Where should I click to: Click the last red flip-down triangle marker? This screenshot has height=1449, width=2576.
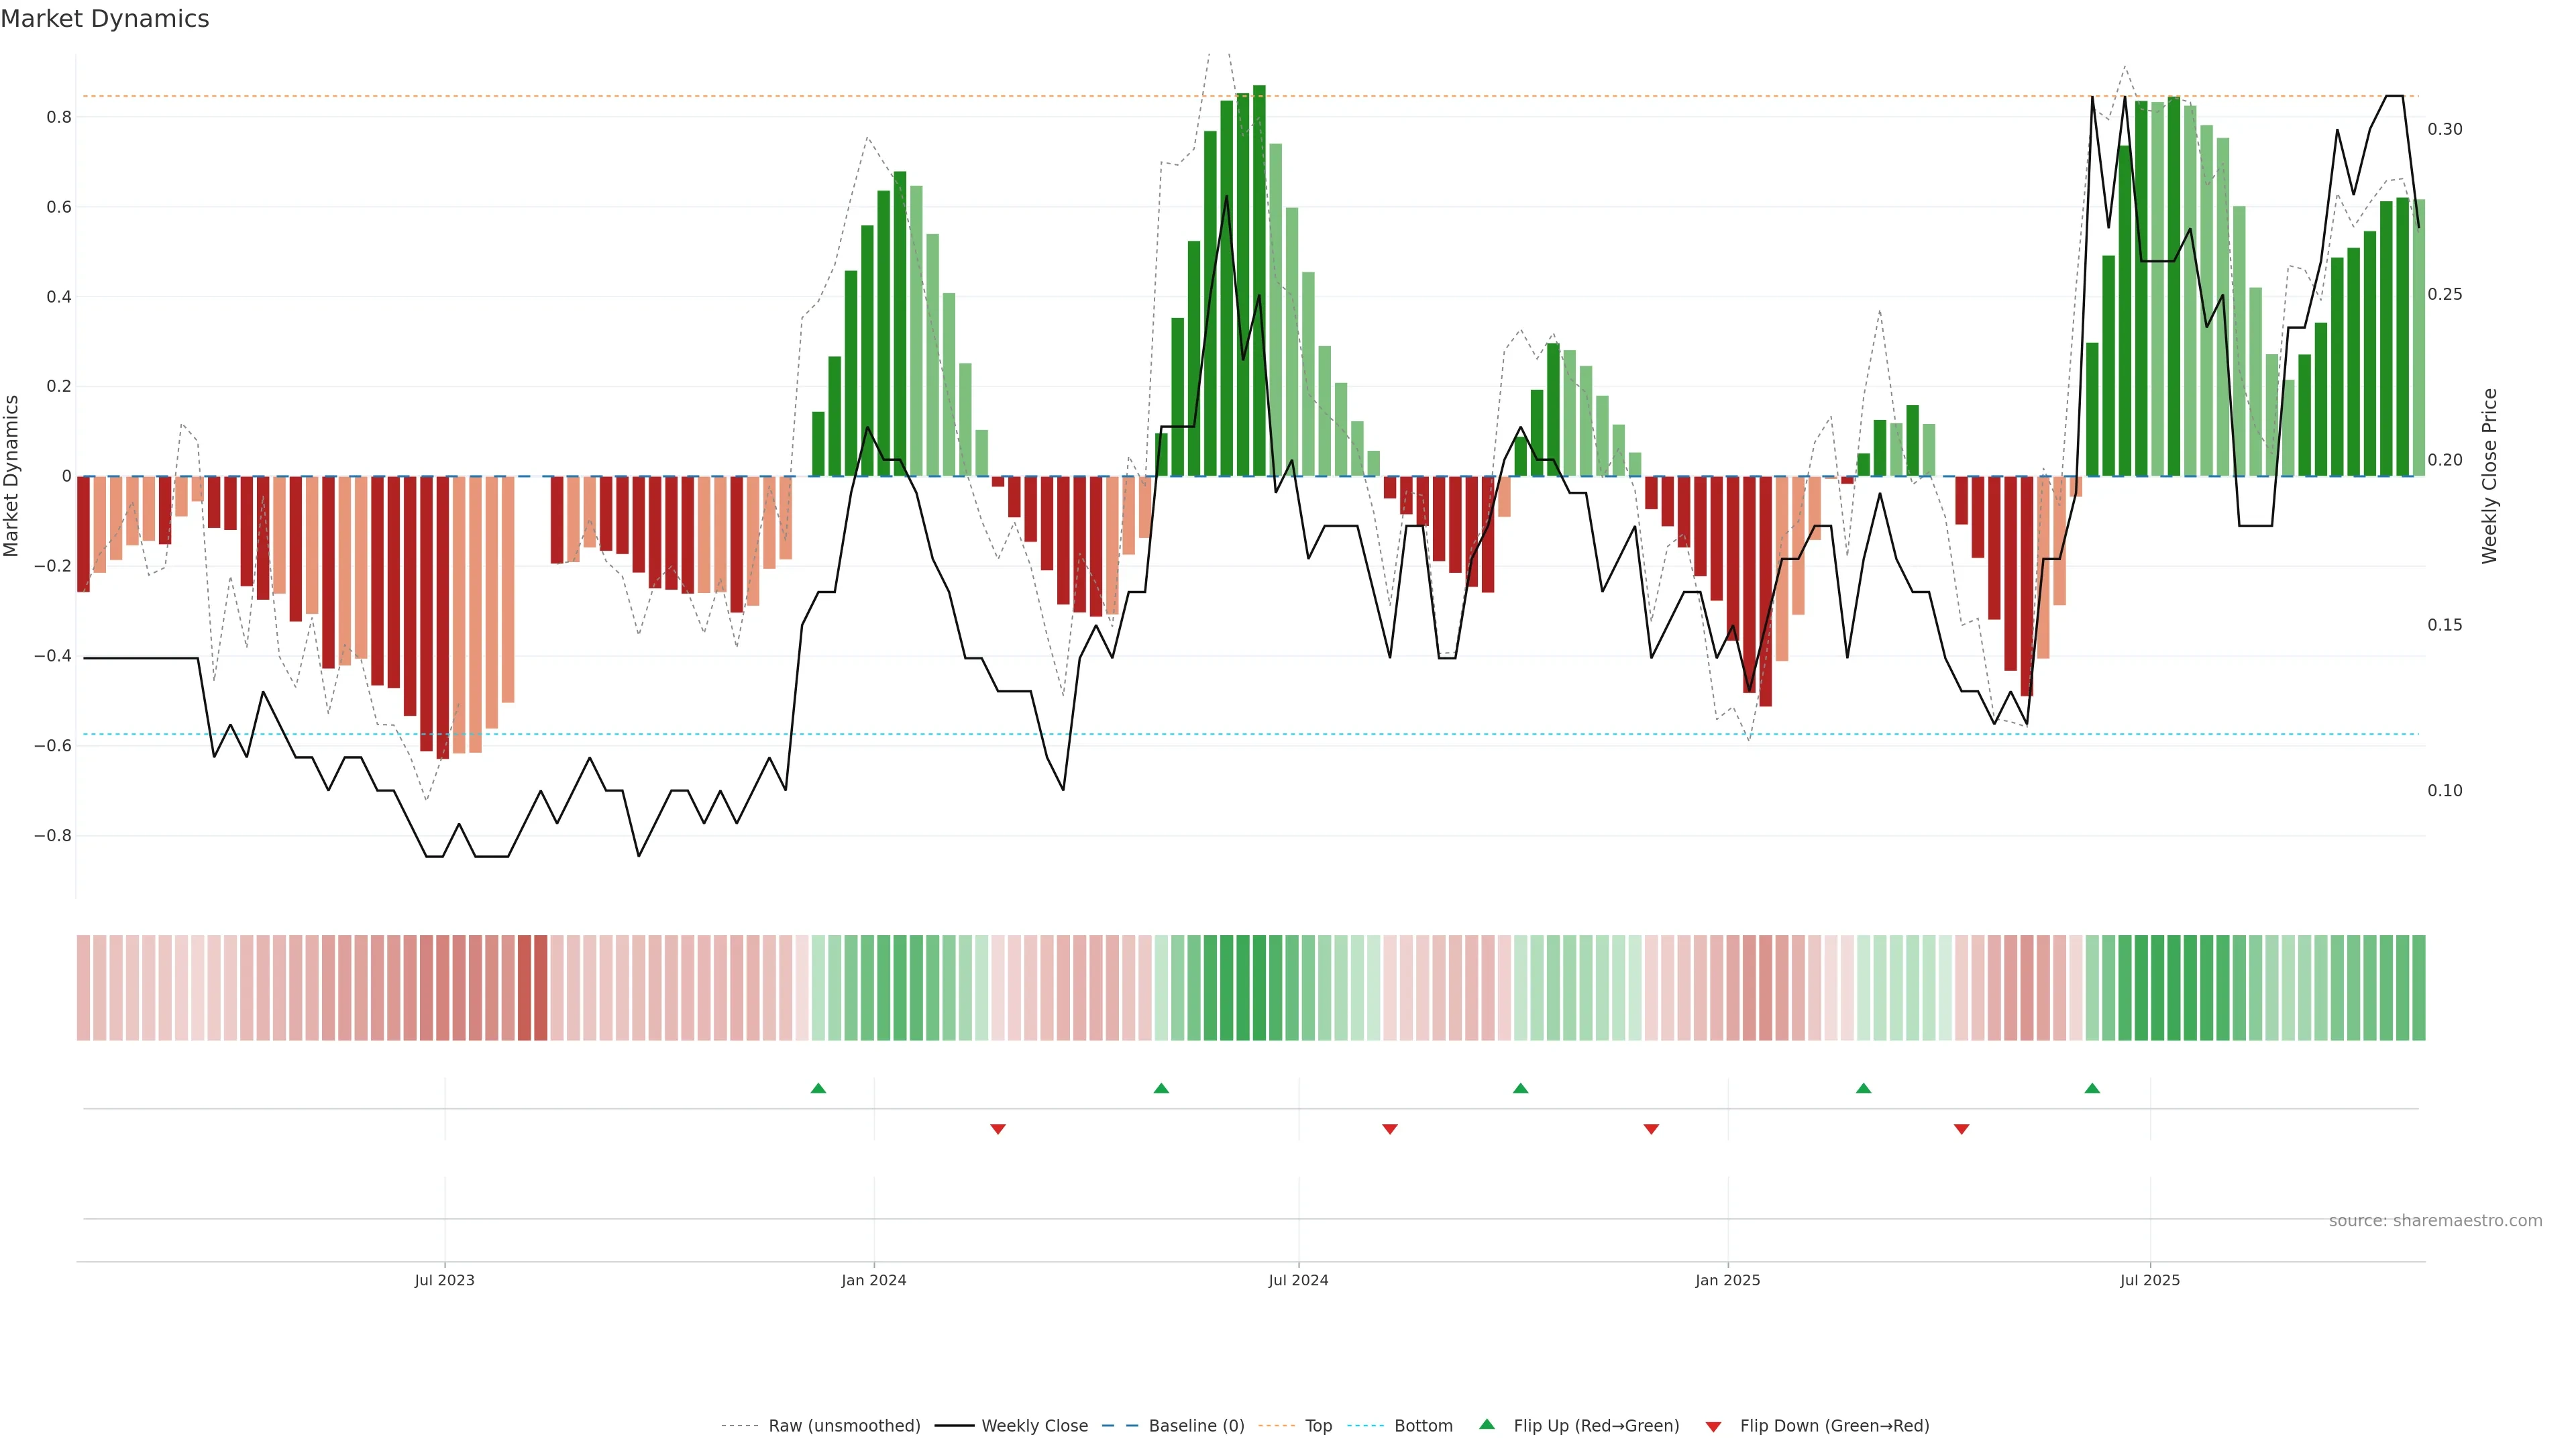[1961, 1129]
